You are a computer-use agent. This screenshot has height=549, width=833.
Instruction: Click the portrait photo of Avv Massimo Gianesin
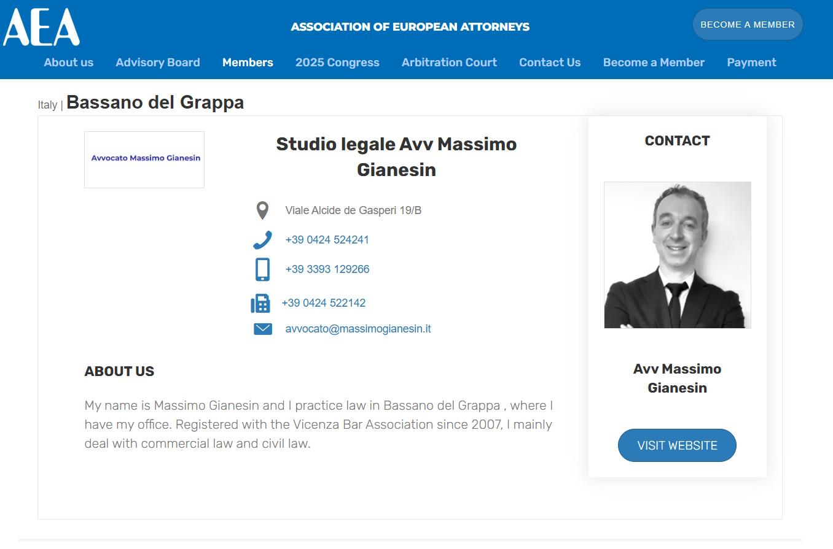point(677,256)
